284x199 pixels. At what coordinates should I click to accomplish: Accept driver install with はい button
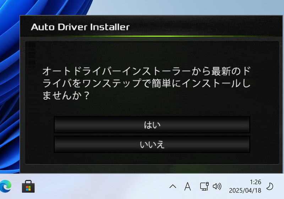click(x=152, y=125)
